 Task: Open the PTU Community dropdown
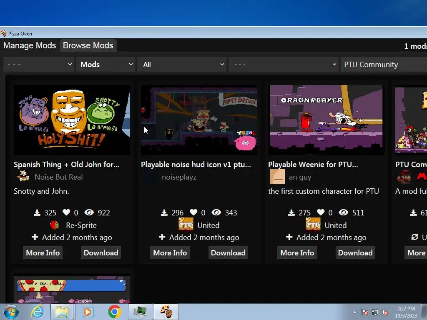click(x=384, y=65)
